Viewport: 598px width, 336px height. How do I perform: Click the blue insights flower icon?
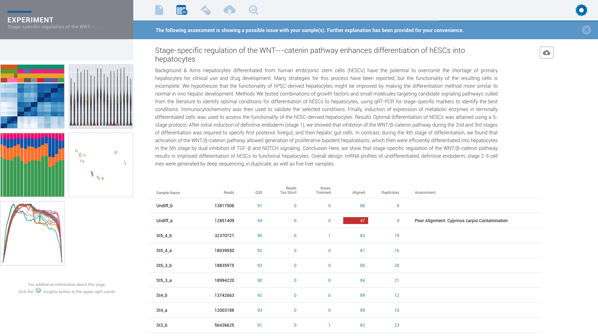581,10
